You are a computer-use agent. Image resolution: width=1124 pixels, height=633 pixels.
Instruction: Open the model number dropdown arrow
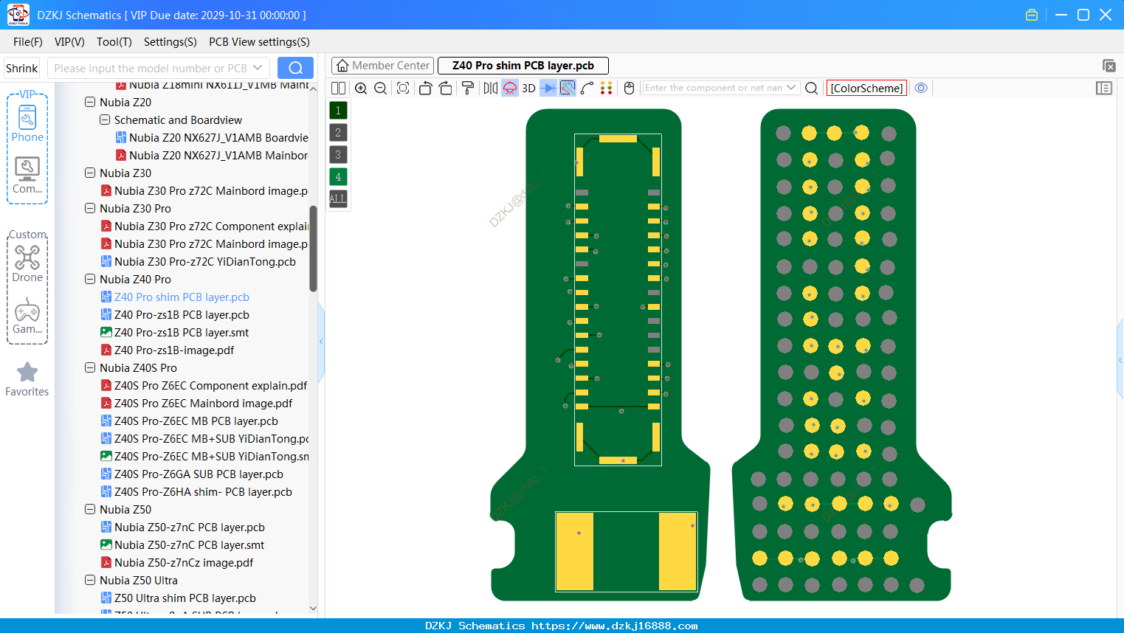258,68
